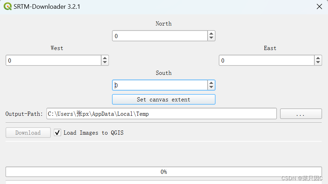Decrease the West value with down arrow
328x184 pixels.
click(105, 63)
